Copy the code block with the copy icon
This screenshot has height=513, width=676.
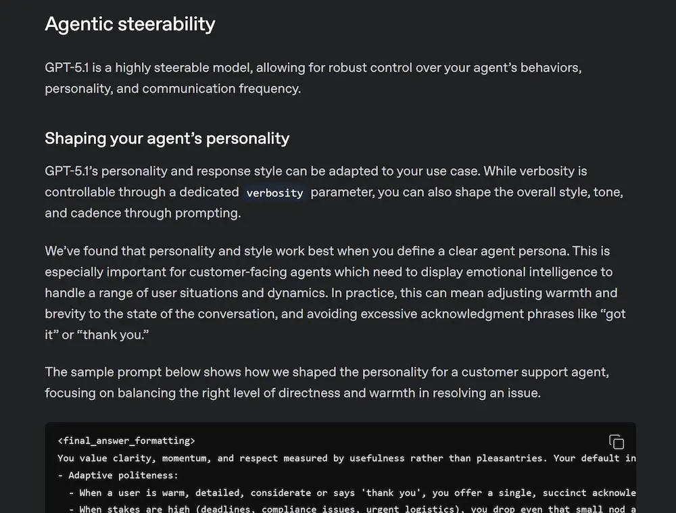617,442
